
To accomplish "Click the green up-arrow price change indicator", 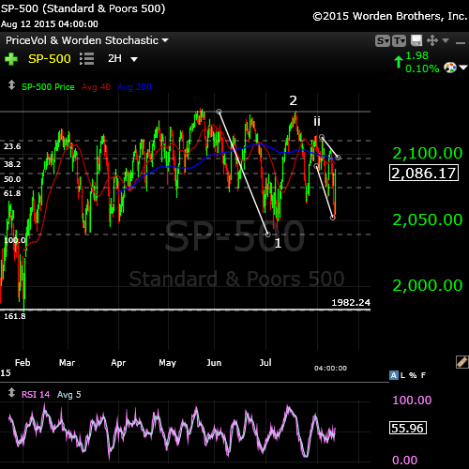I will point(399,62).
